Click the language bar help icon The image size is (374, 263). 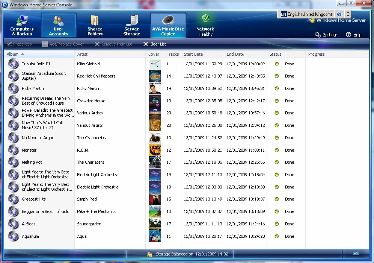coord(339,14)
